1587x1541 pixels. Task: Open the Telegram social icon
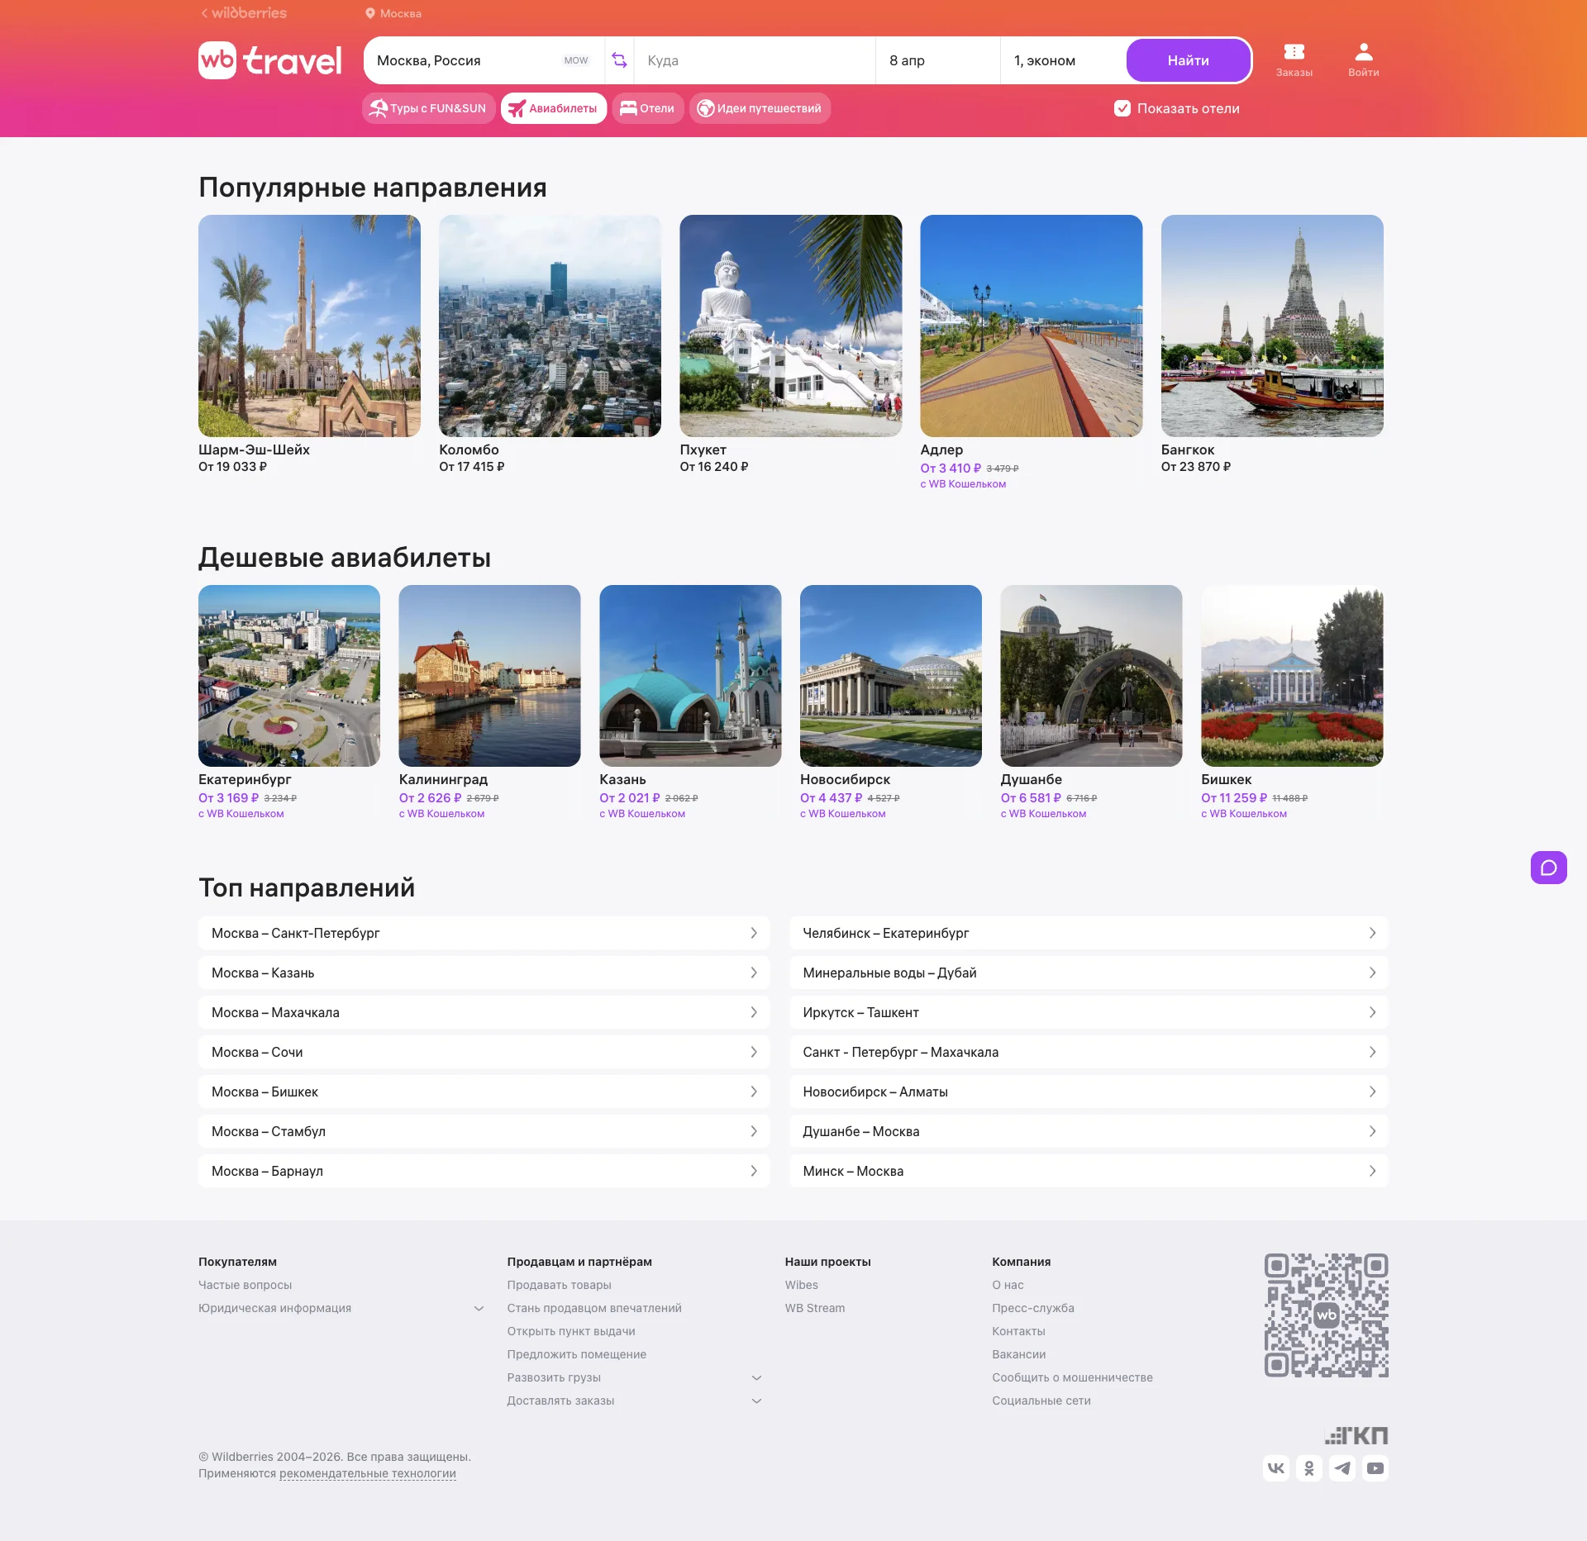[x=1342, y=1468]
